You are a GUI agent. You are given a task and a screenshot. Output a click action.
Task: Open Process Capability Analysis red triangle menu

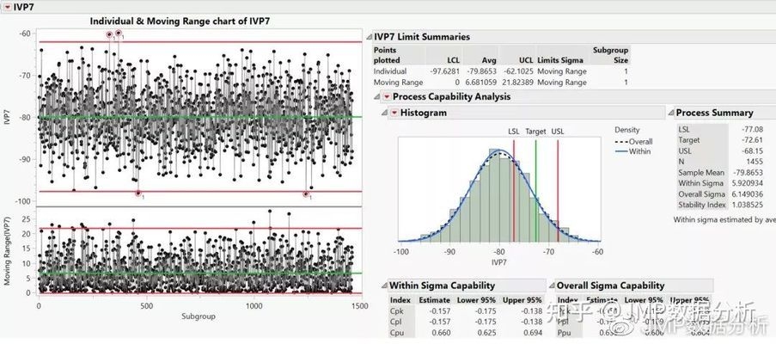[x=386, y=96]
